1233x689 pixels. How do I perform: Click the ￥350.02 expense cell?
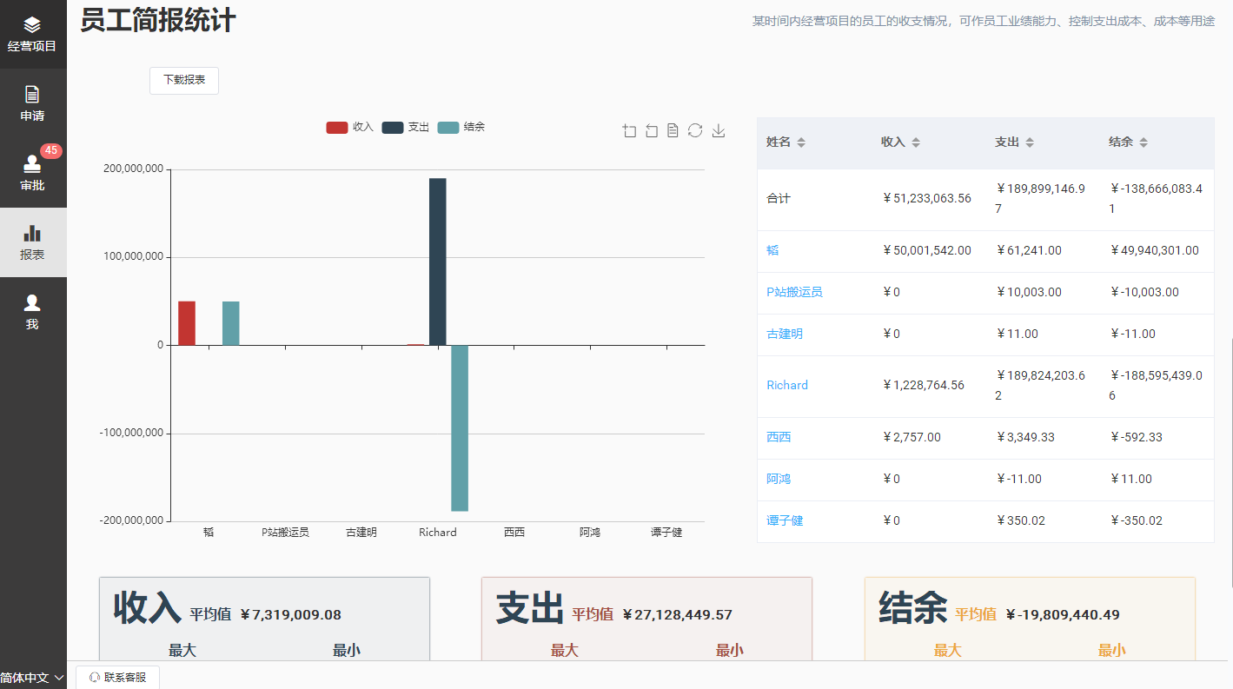point(1020,520)
